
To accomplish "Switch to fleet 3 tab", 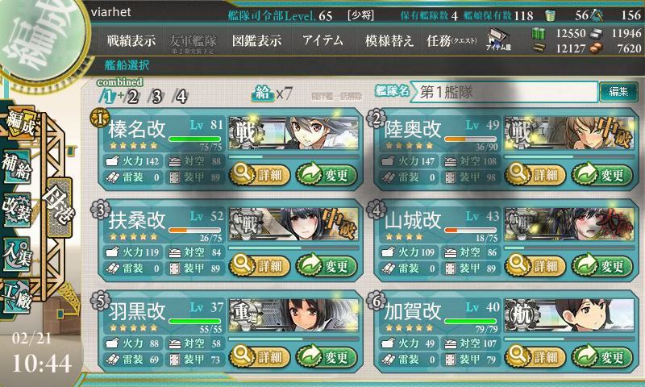I will coord(156,97).
